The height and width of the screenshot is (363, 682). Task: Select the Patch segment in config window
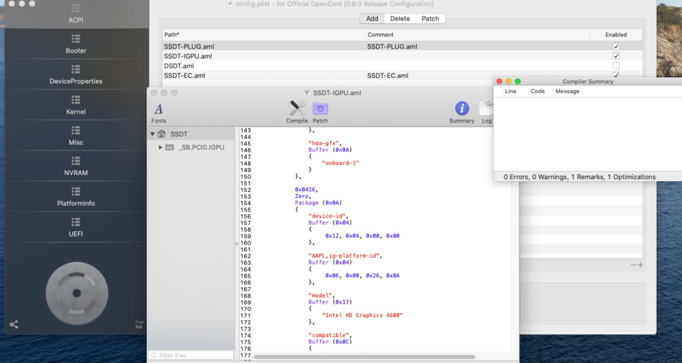(430, 18)
